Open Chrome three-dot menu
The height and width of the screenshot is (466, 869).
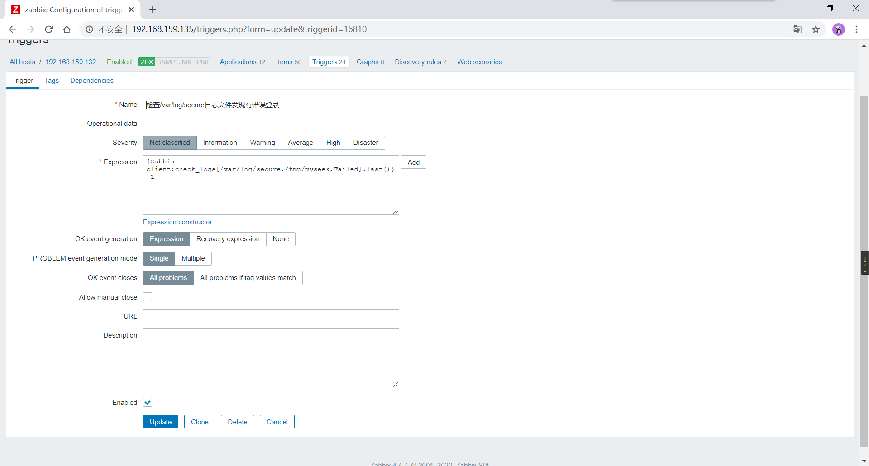click(856, 29)
